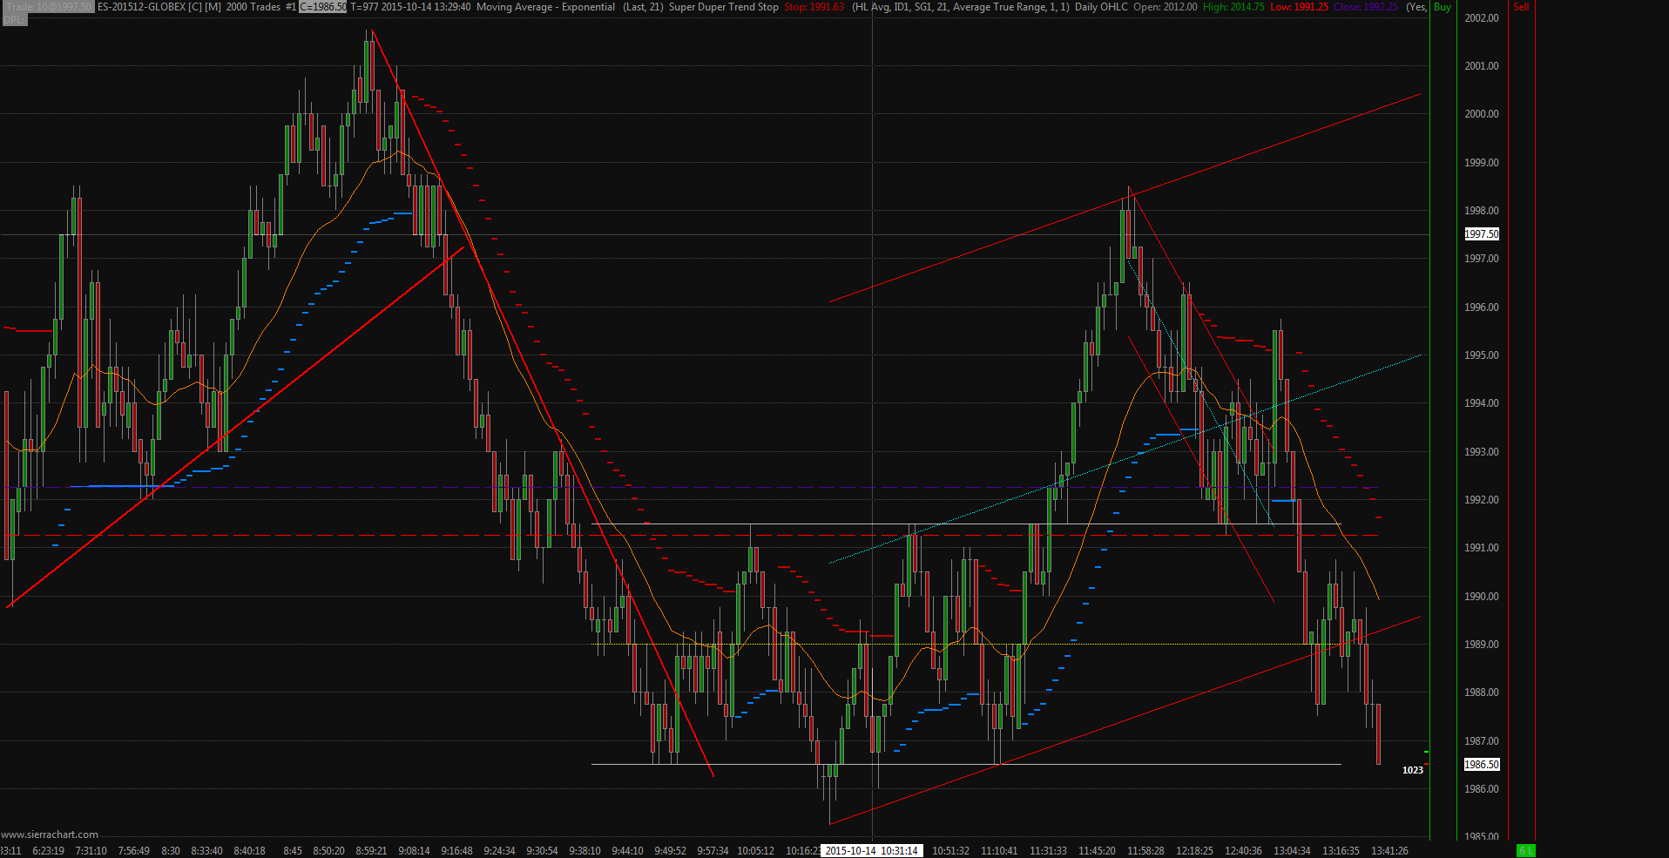The width and height of the screenshot is (1669, 858).
Task: Click the 13:04:34 time axis label
Action: coord(1292,851)
